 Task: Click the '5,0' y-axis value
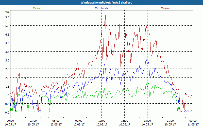pos(7,26)
